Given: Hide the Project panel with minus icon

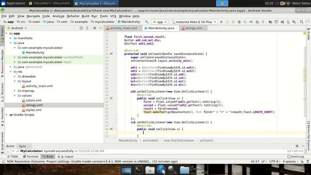Looking at the screenshot, I should 101,28.
